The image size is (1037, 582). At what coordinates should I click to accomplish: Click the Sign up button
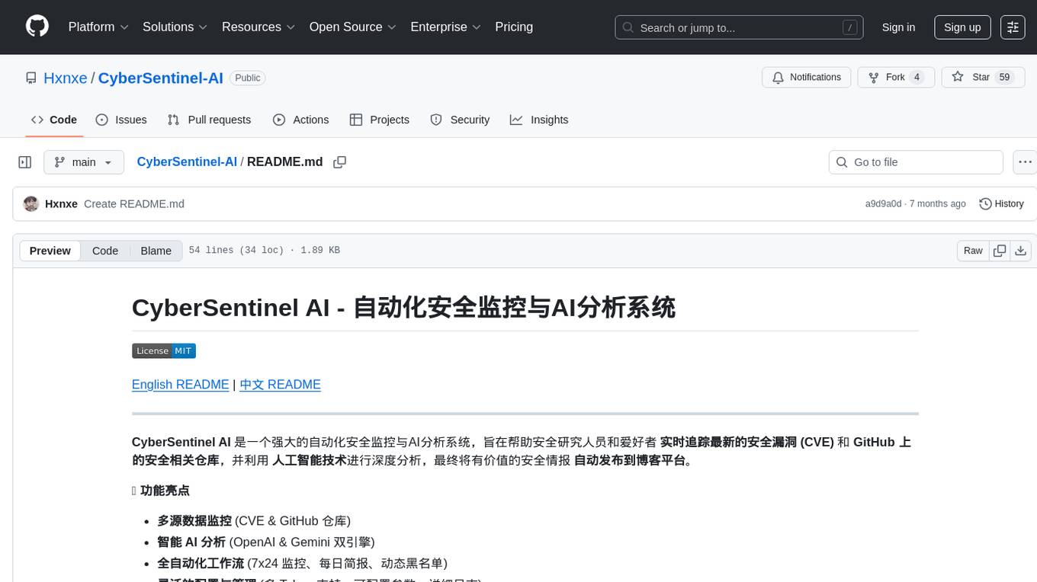click(962, 27)
